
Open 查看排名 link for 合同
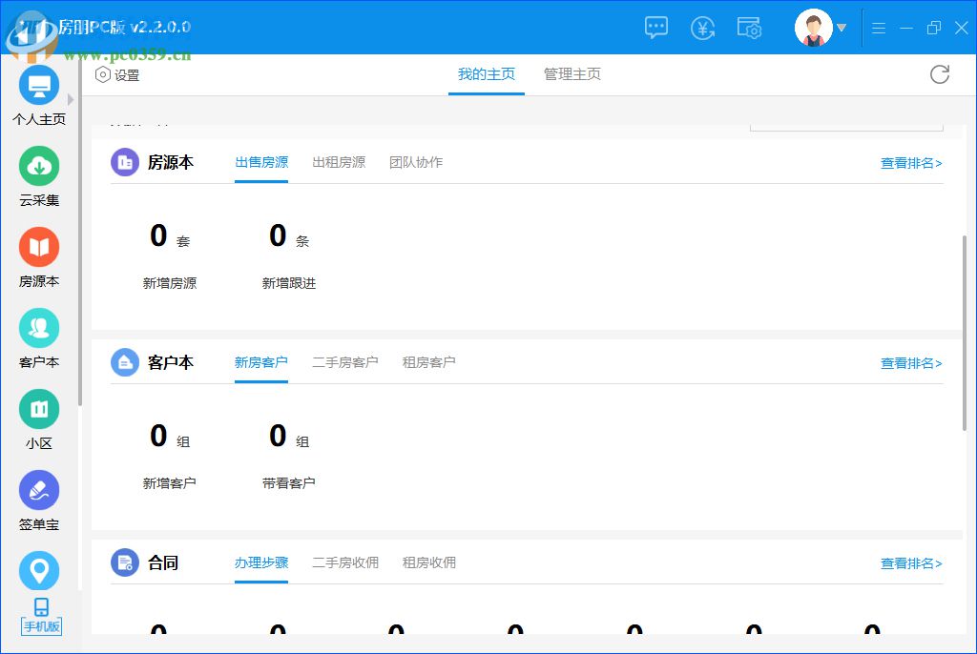pos(910,563)
